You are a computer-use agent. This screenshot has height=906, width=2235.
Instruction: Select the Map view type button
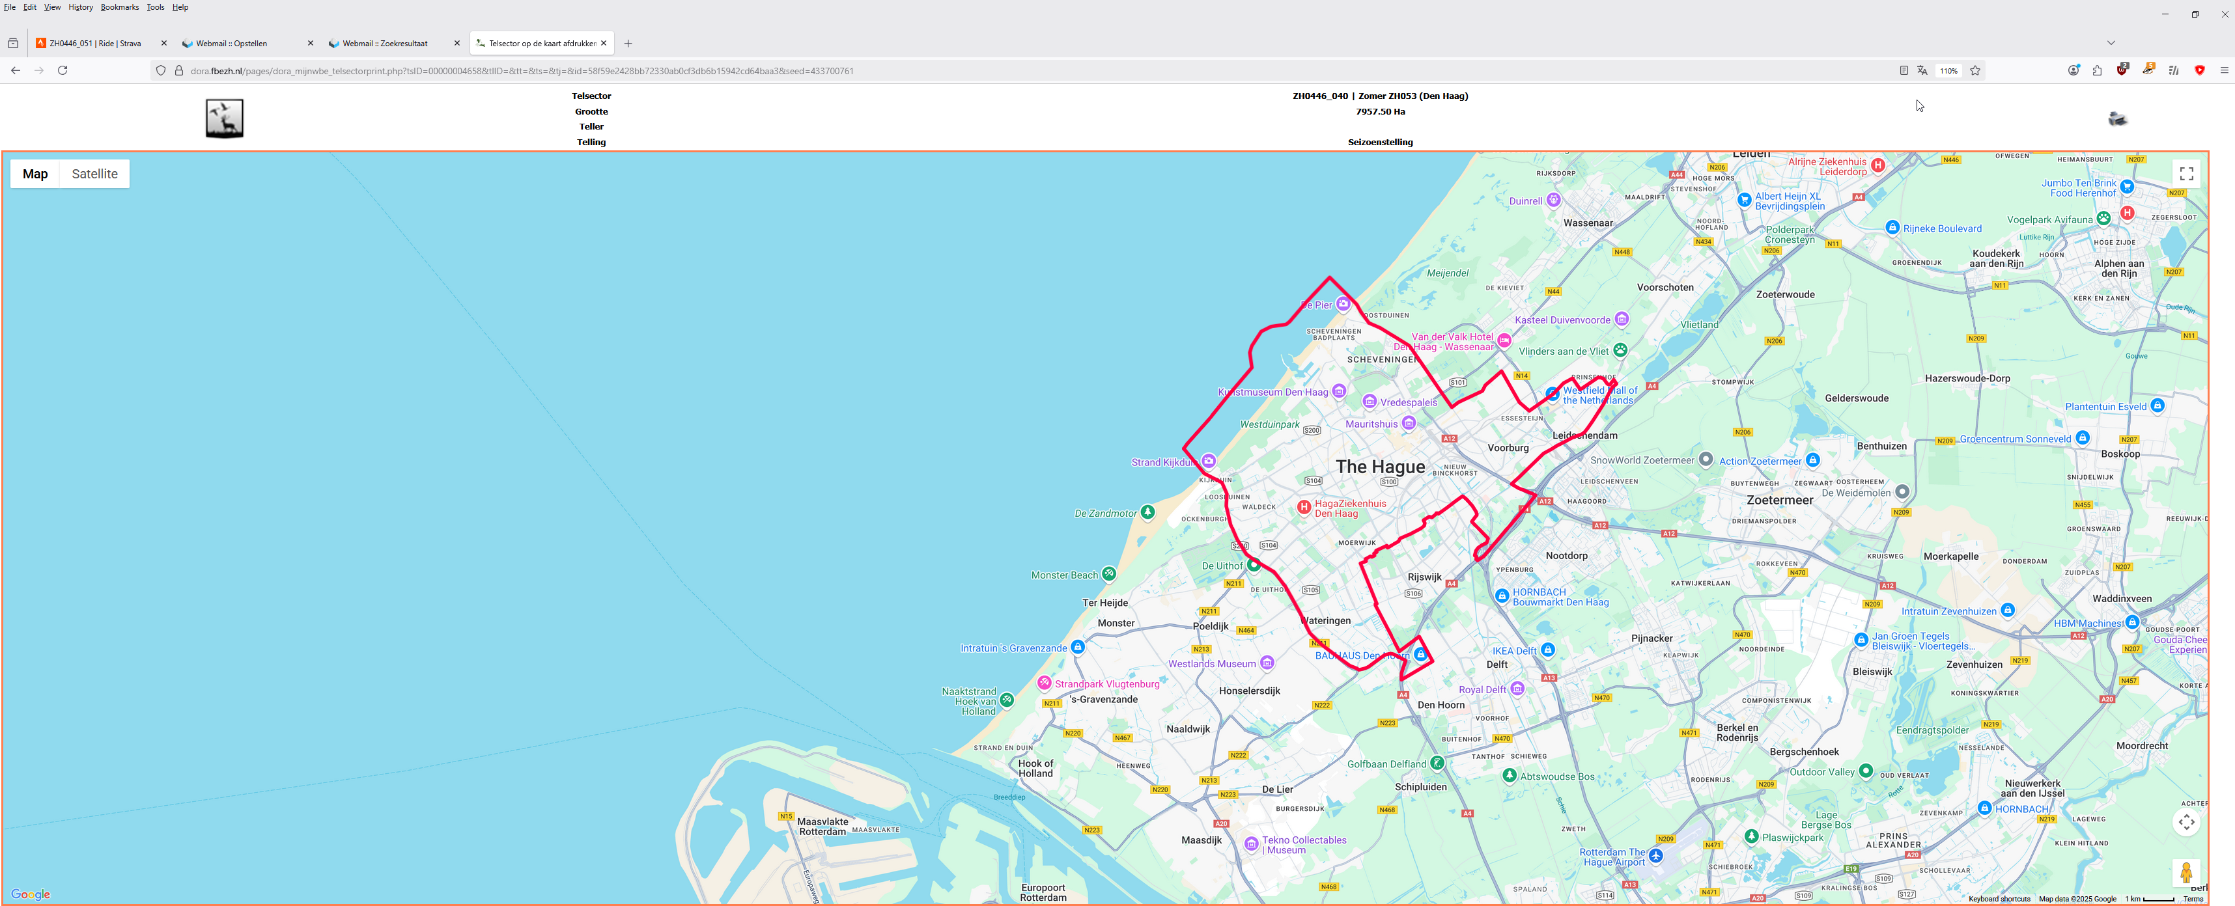pyautogui.click(x=36, y=173)
